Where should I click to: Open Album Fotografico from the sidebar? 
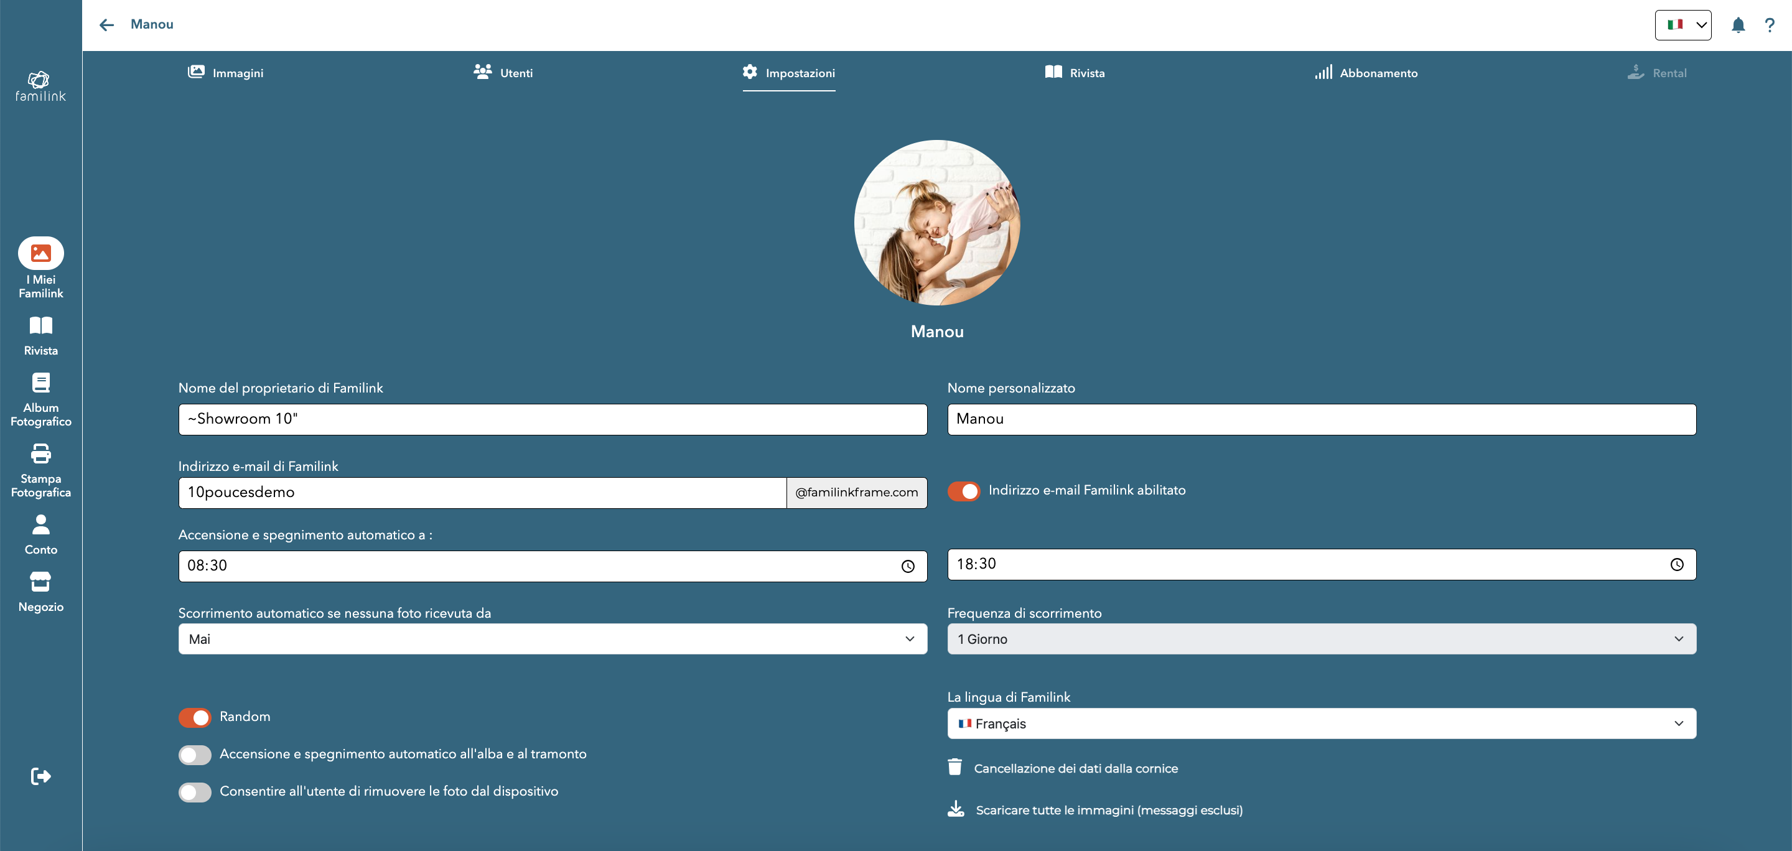point(41,384)
